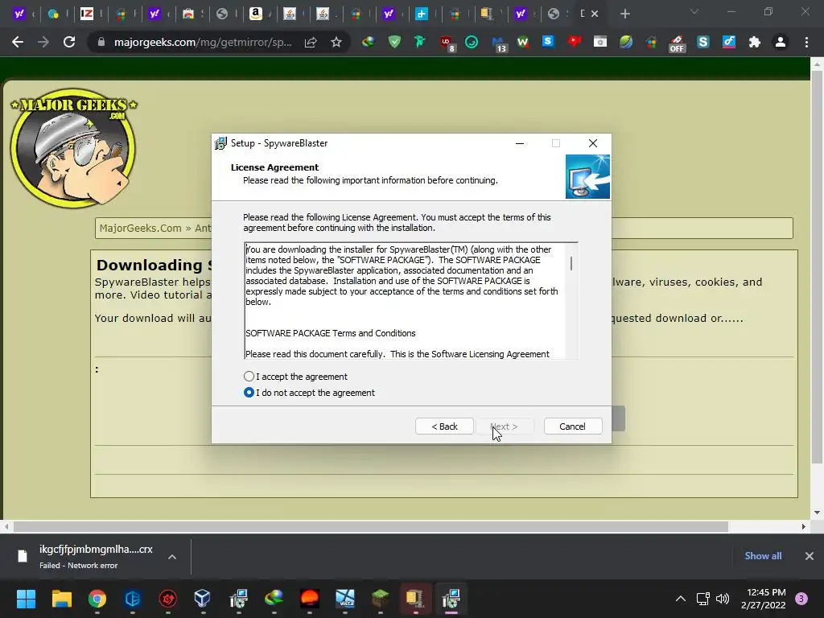Viewport: 824px width, 618px height.
Task: Open the clock and date panel
Action: pyautogui.click(x=763, y=599)
